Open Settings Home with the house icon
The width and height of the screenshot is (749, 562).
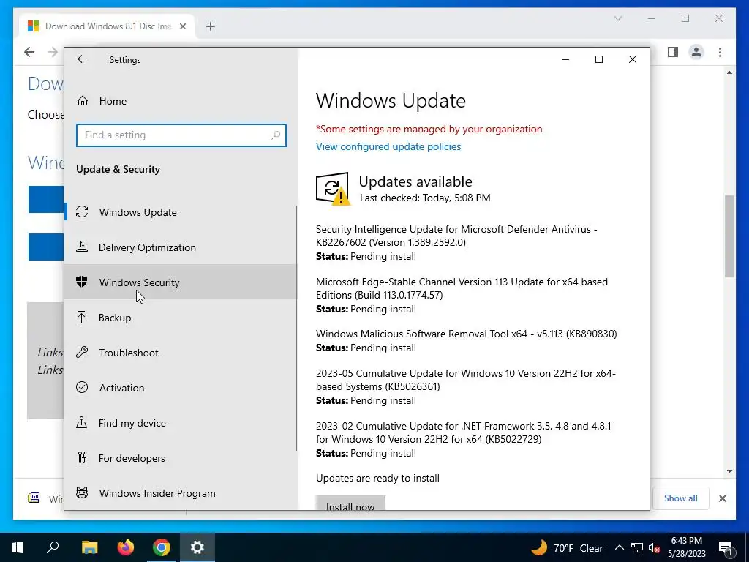[x=83, y=101]
